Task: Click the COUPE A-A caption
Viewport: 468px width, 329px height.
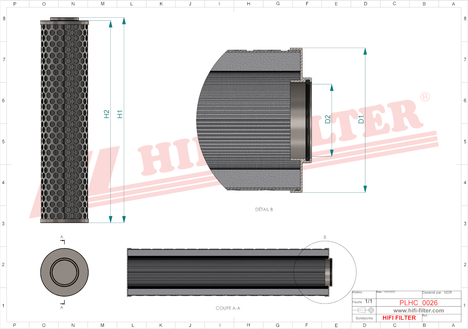Action: (x=228, y=308)
